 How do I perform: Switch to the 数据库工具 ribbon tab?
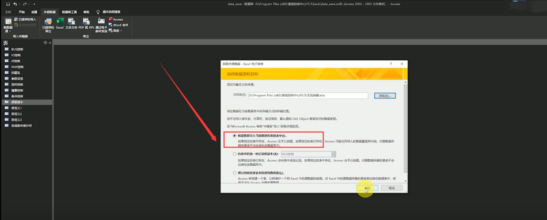click(70, 12)
